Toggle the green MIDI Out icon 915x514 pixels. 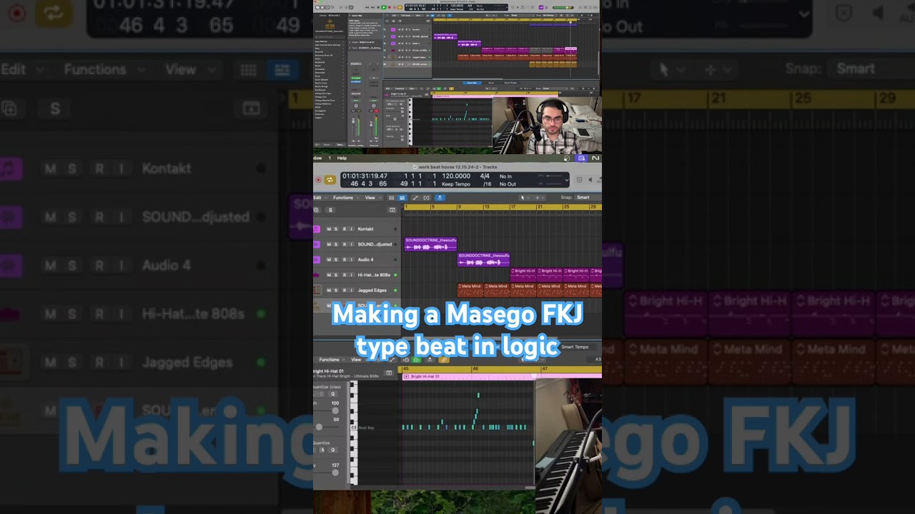[x=417, y=360]
